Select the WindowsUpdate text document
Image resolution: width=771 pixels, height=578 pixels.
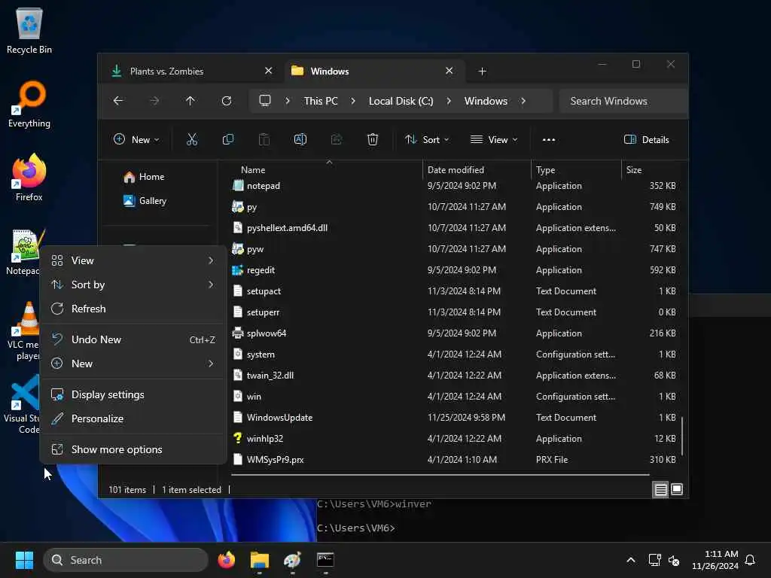[x=280, y=417]
